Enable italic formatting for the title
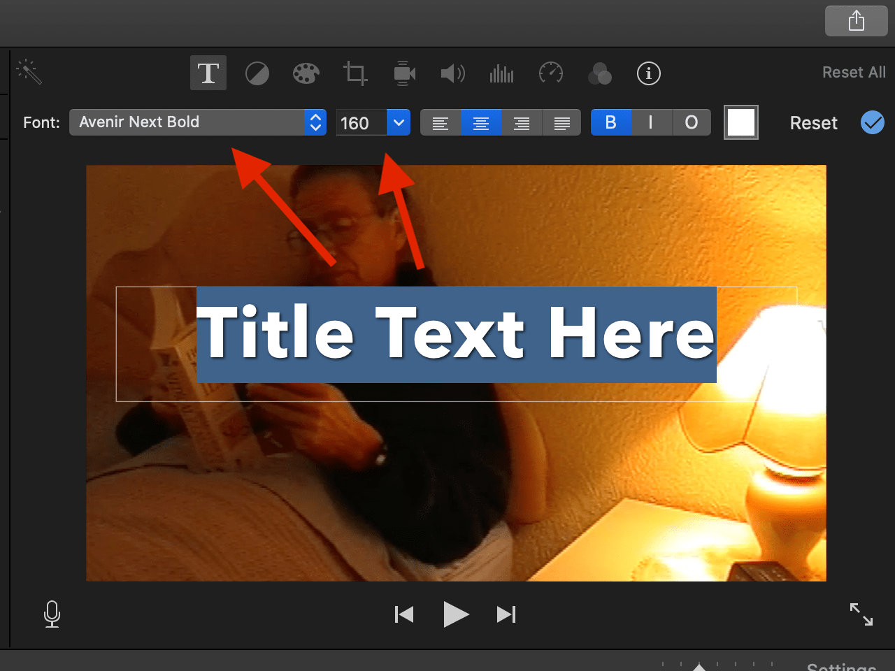895x671 pixels. click(651, 122)
